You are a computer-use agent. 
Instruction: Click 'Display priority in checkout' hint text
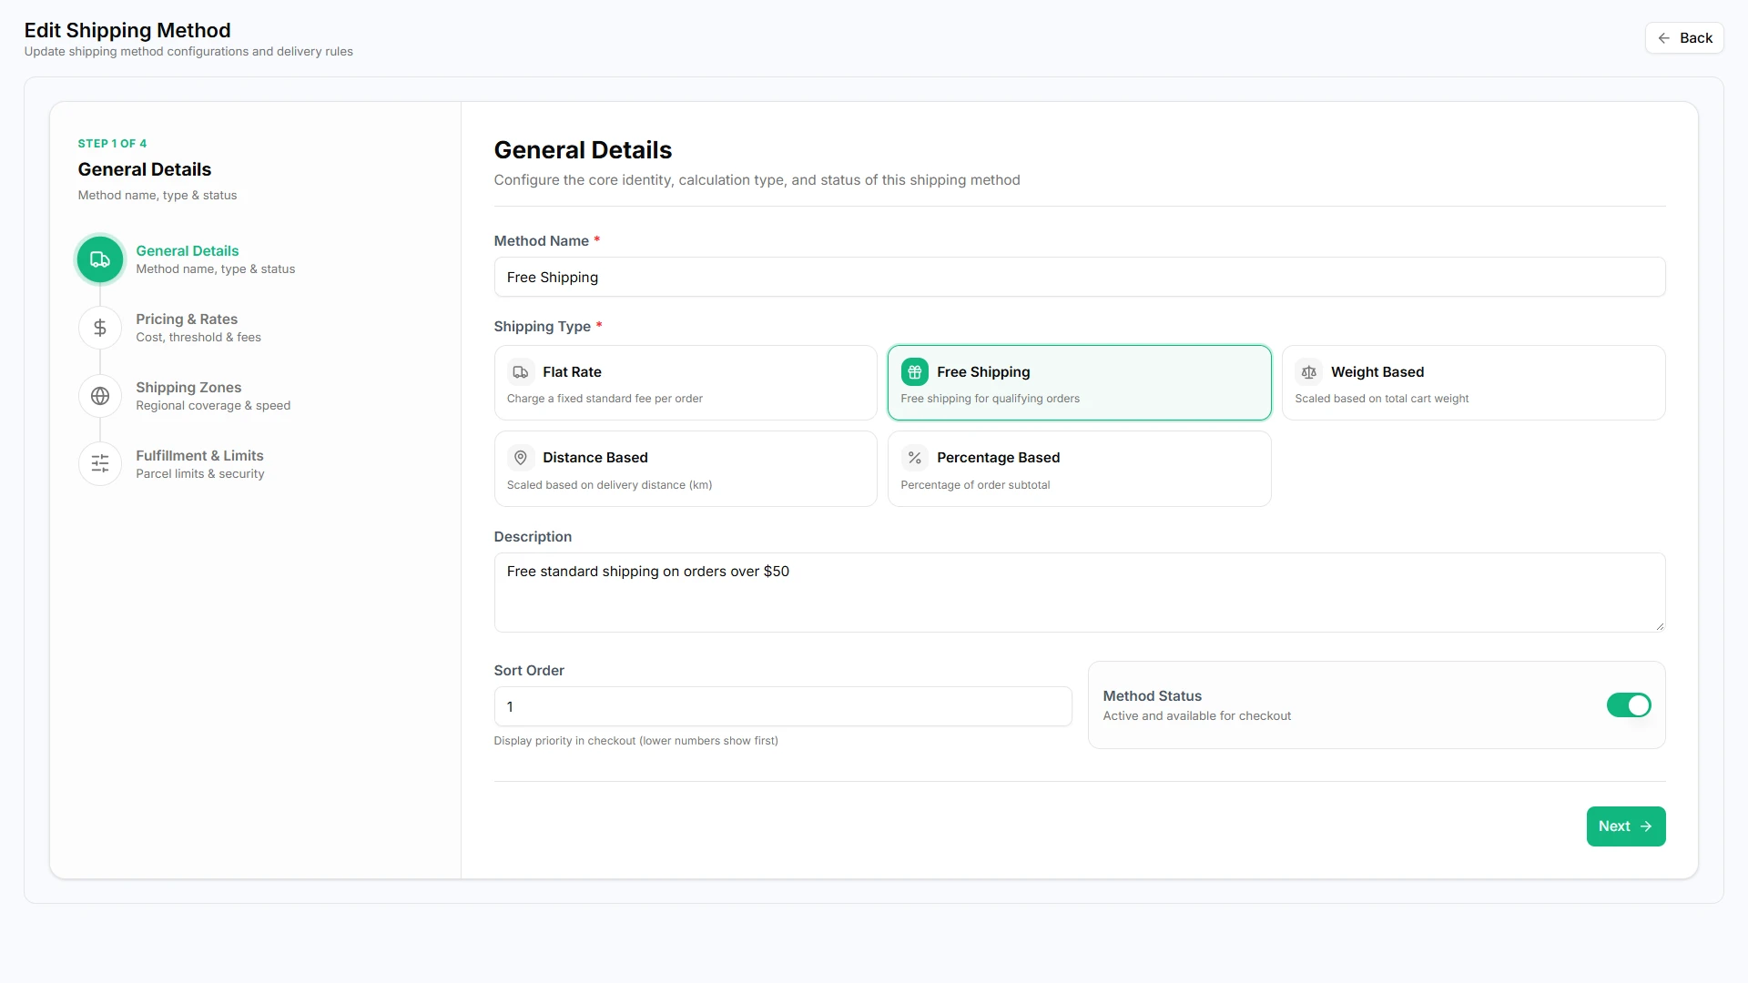[x=635, y=741]
